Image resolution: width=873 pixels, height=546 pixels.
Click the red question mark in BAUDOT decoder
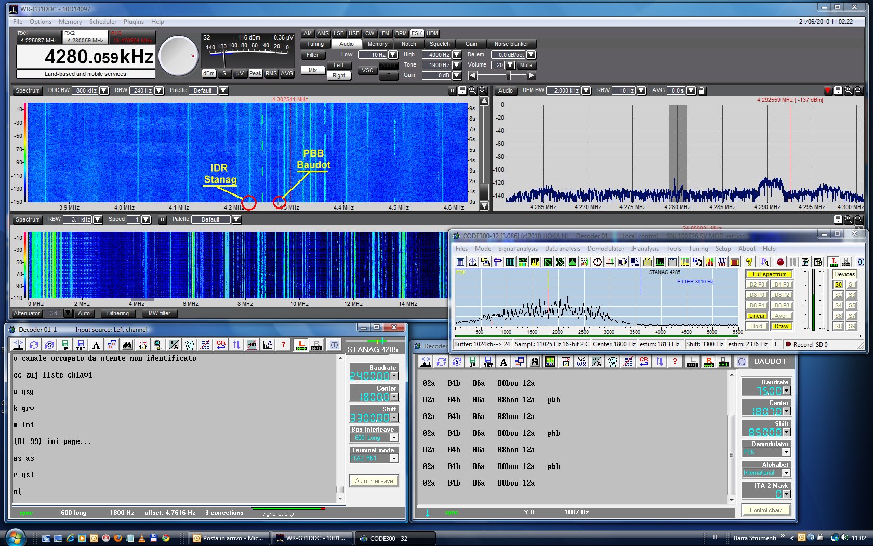(x=675, y=361)
